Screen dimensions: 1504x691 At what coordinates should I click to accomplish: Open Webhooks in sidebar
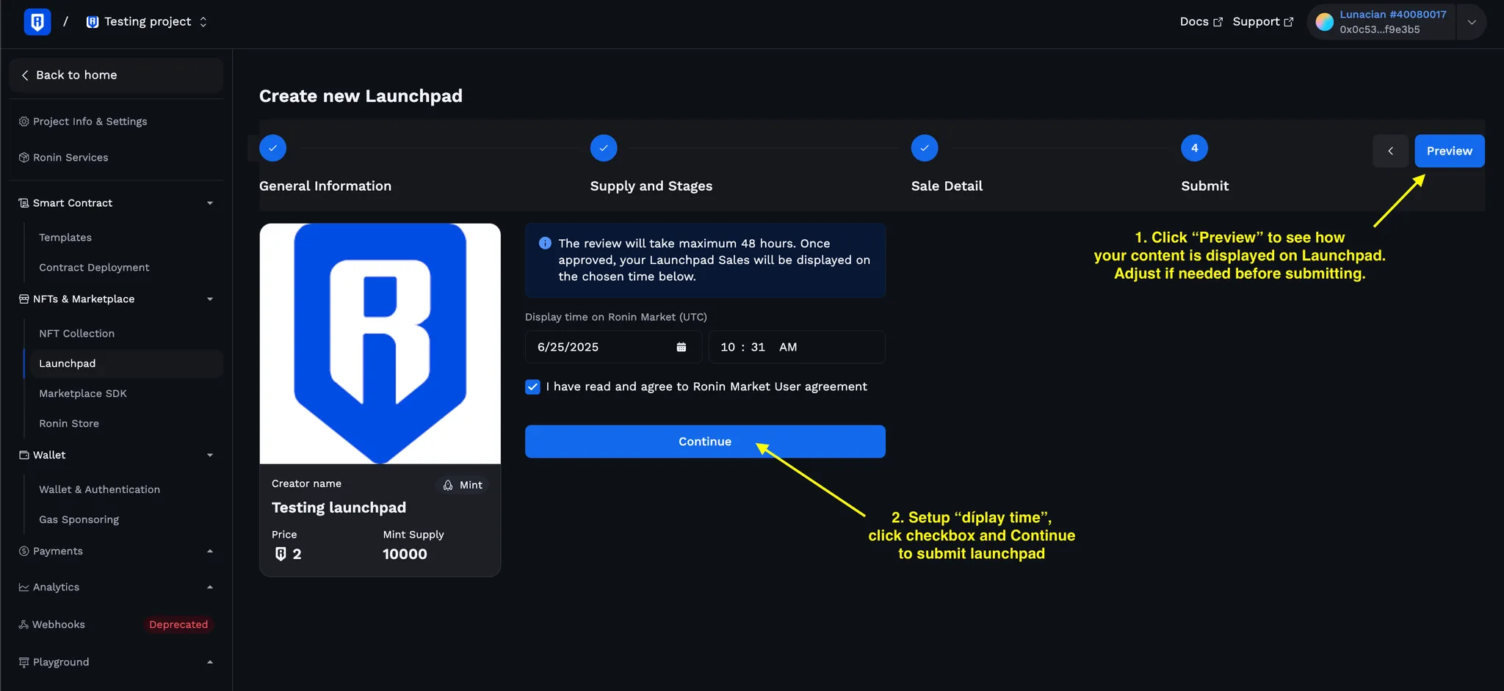click(x=59, y=625)
